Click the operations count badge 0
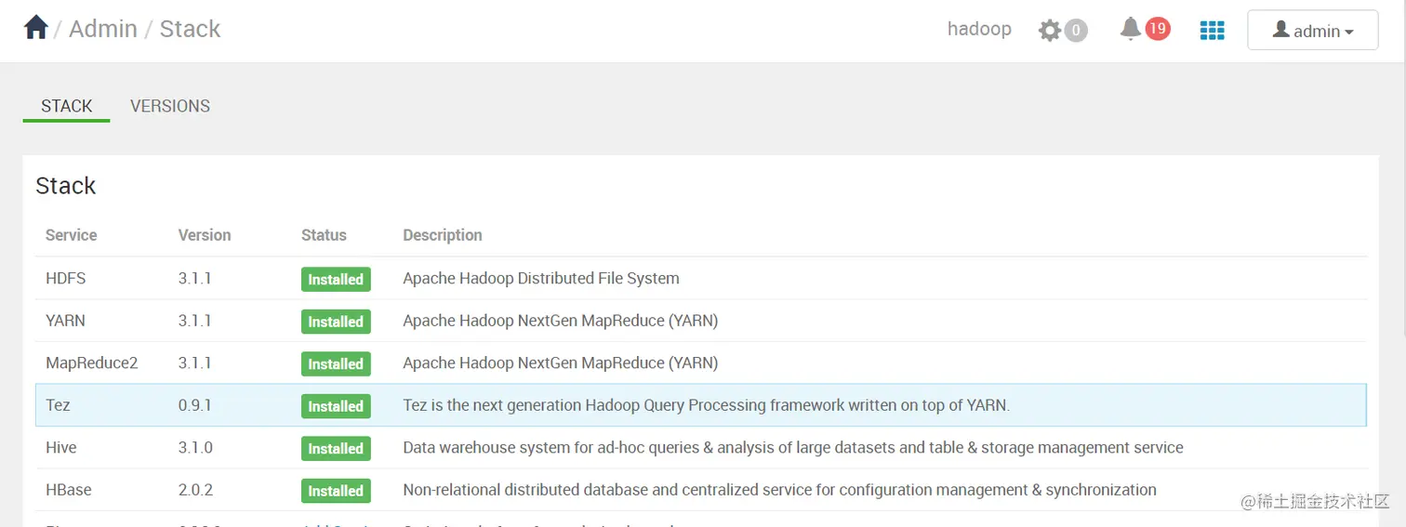Image resolution: width=1406 pixels, height=527 pixels. pos(1076,31)
